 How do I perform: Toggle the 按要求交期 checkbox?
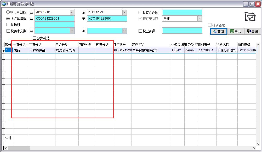(8, 31)
